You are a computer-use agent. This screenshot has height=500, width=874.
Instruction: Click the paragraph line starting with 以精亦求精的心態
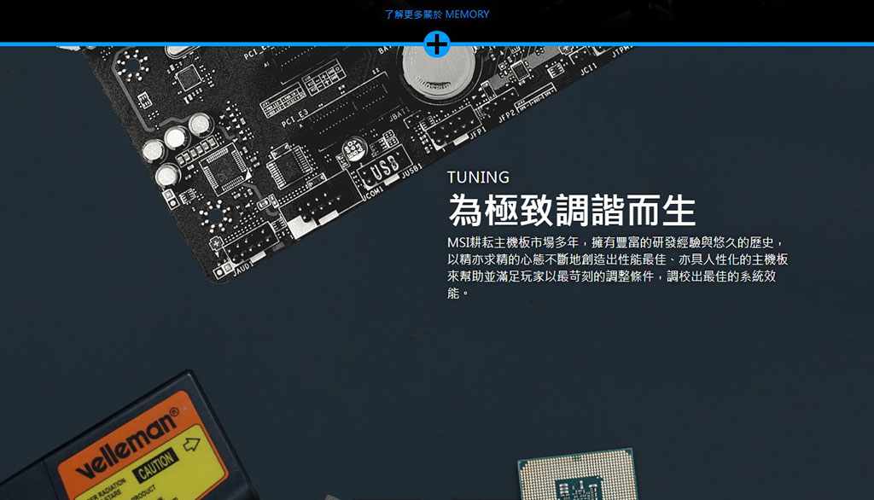tap(618, 259)
